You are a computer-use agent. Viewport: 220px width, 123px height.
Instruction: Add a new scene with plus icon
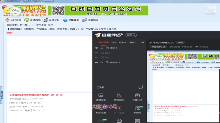click(x=143, y=42)
